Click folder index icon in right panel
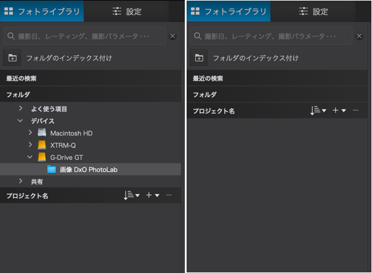The height and width of the screenshot is (273, 372). point(199,58)
